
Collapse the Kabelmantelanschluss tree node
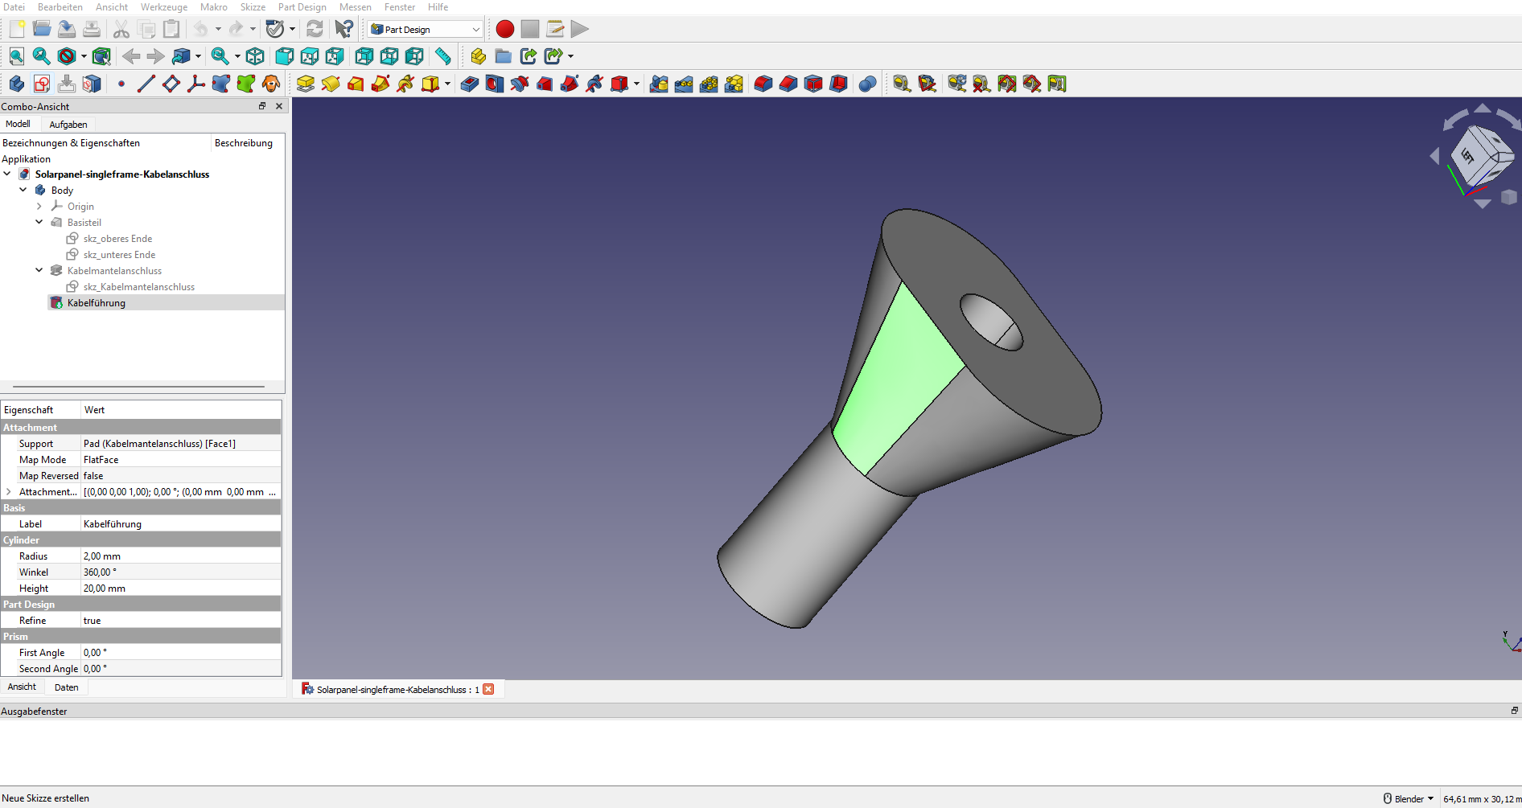pos(39,271)
